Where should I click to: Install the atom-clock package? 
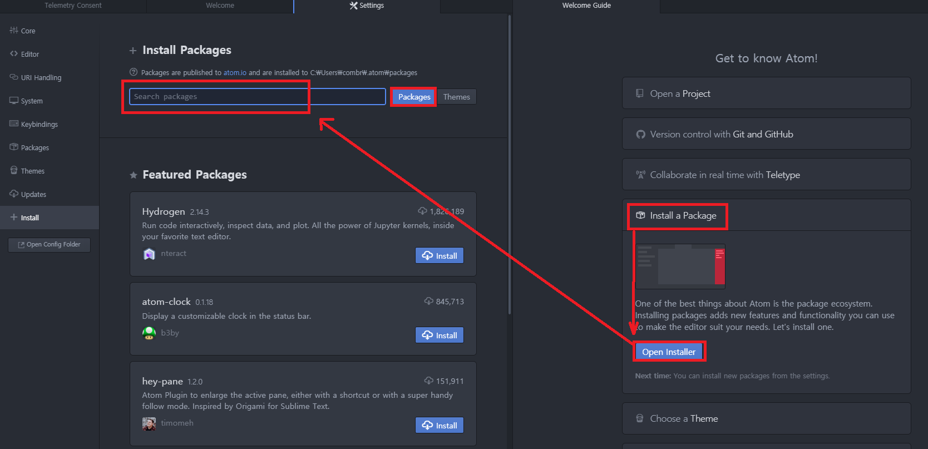(440, 335)
